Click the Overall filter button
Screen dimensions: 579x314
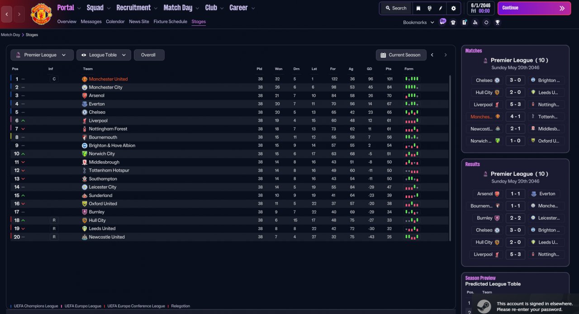149,55
